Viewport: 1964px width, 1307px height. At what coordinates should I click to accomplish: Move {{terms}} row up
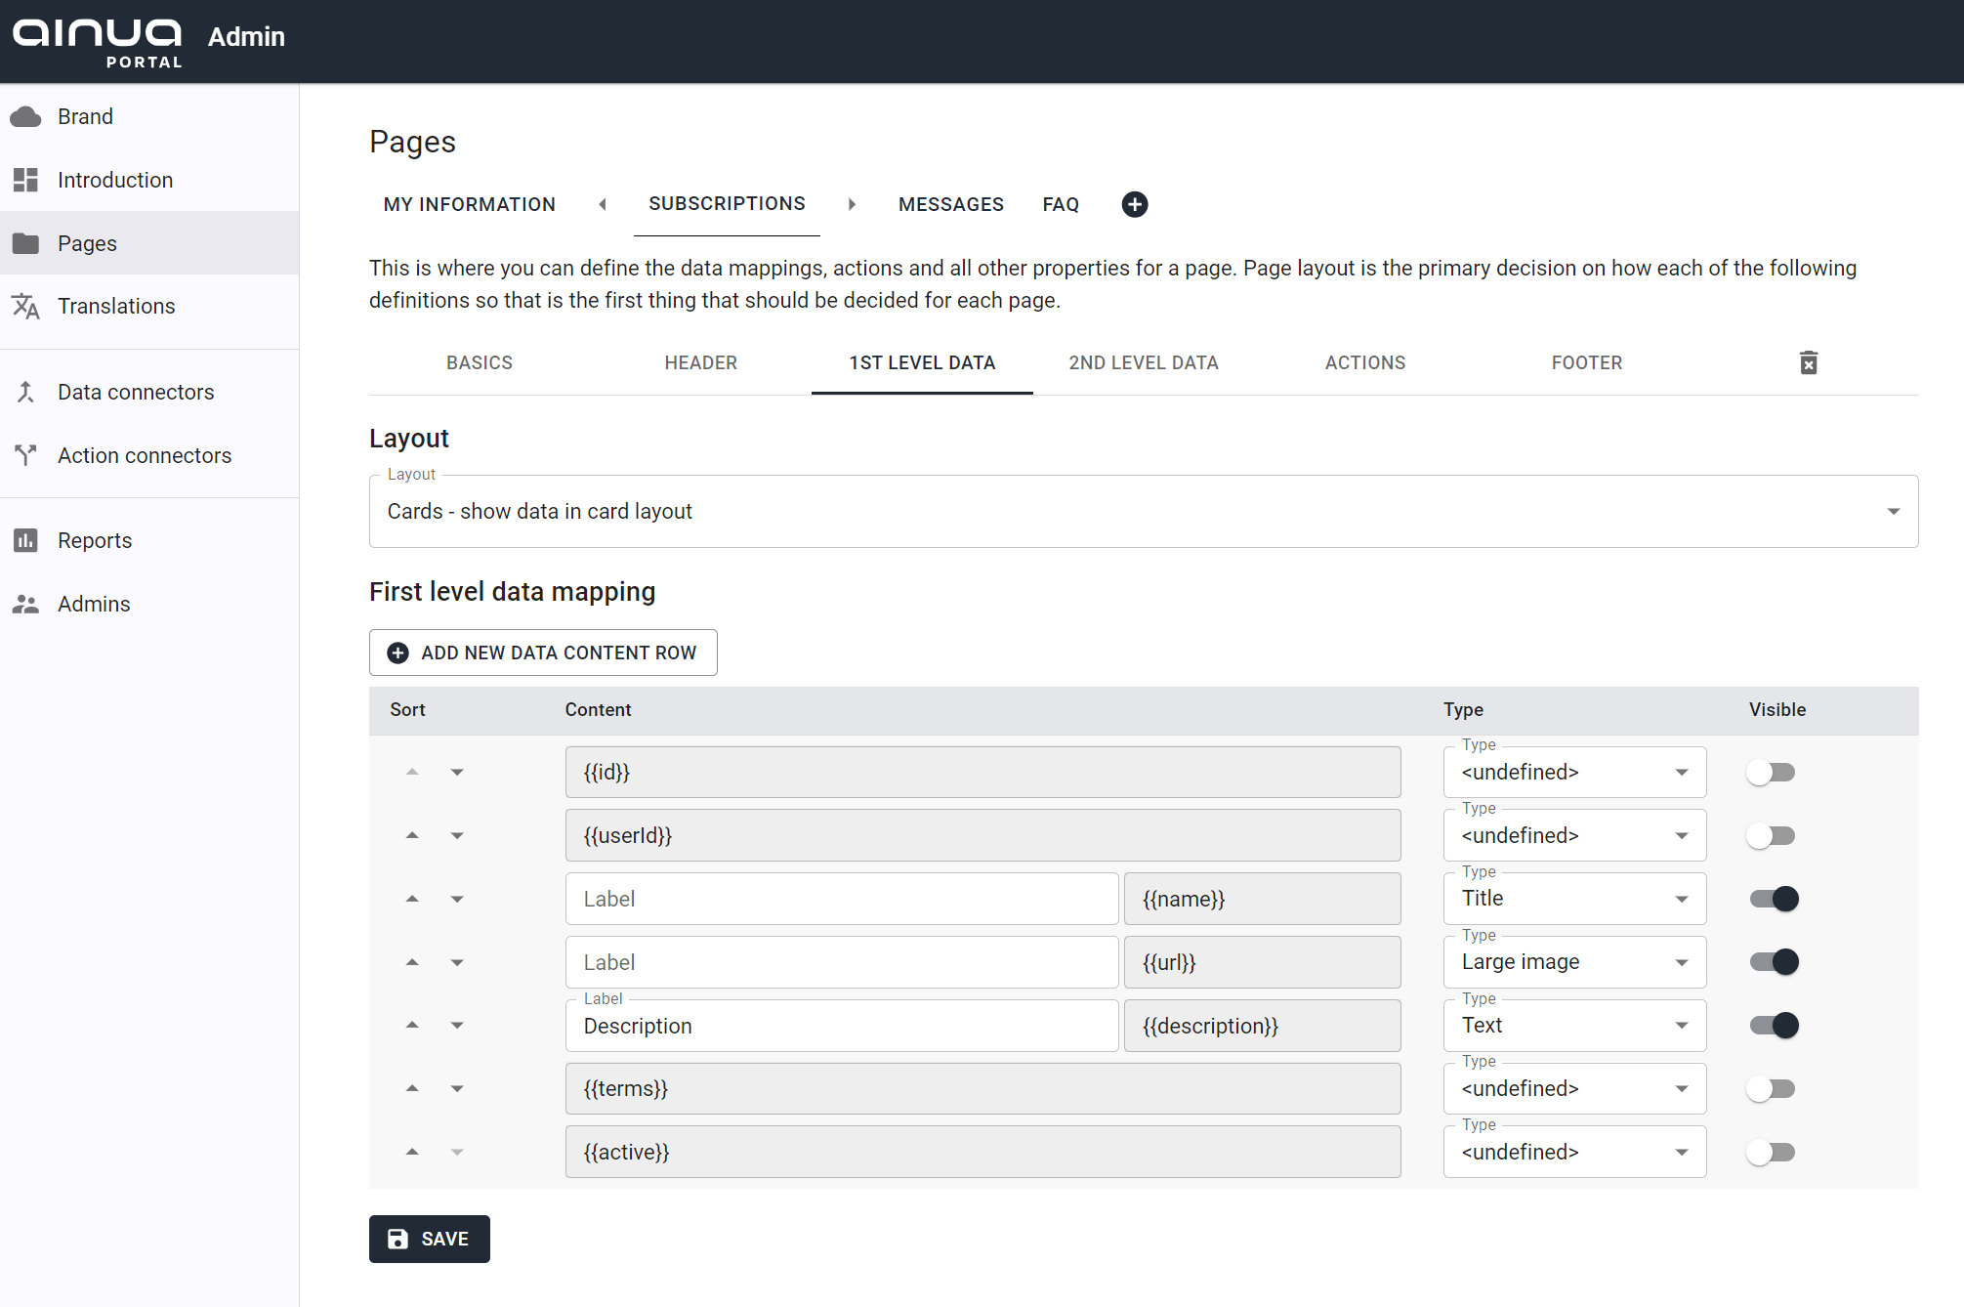click(412, 1088)
